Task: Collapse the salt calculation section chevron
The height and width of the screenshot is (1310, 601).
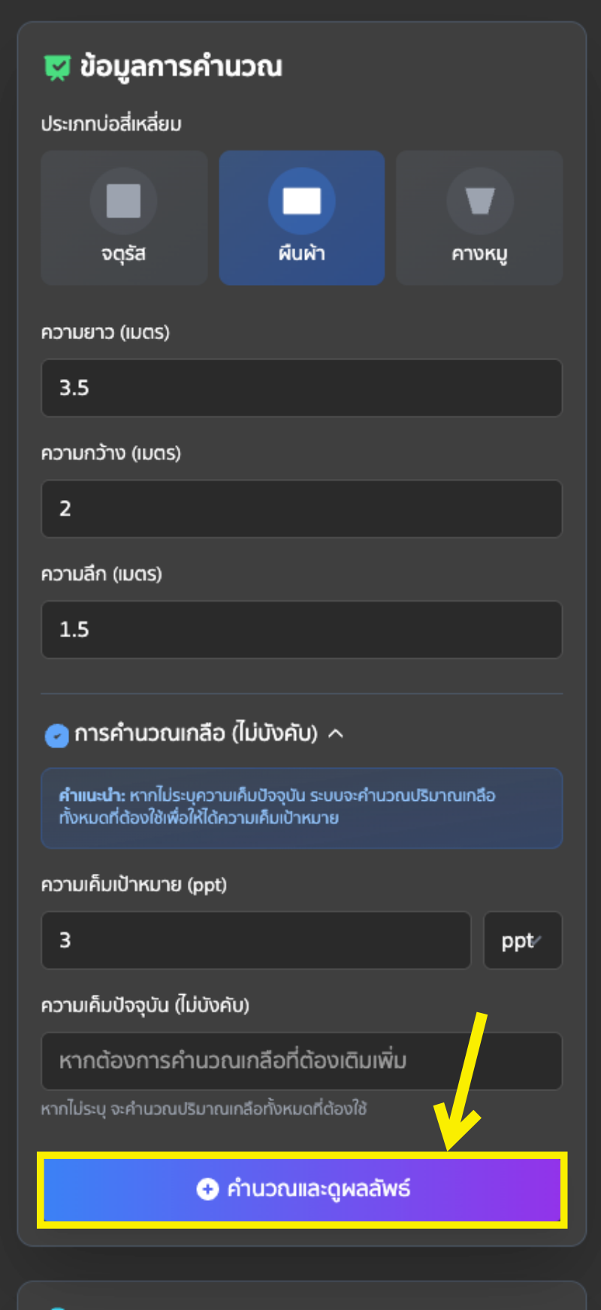Action: coord(336,733)
